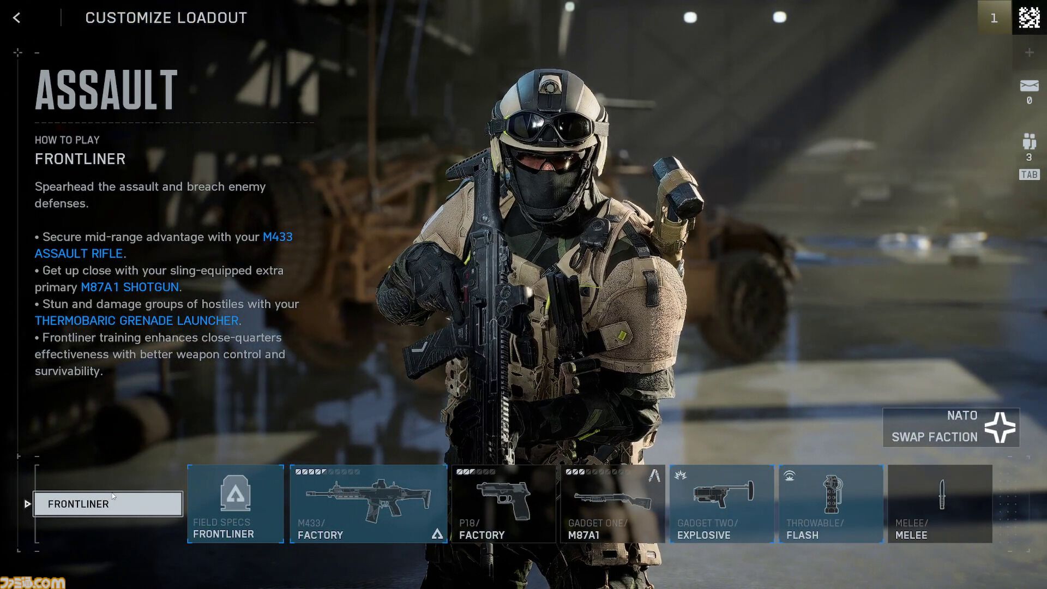Open the Field Specs Frontliner slot
Viewport: 1047px width, 589px height.
click(236, 504)
